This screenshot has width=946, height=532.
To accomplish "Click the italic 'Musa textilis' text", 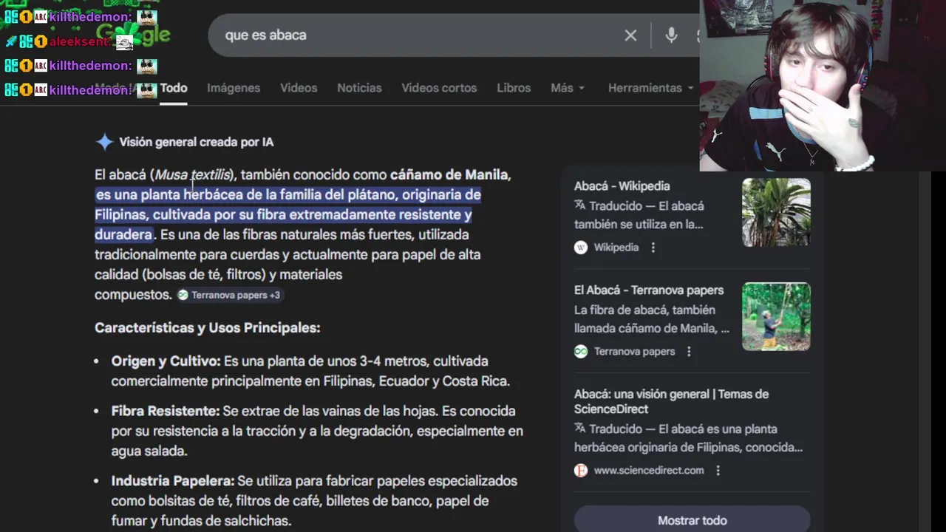I will [193, 175].
